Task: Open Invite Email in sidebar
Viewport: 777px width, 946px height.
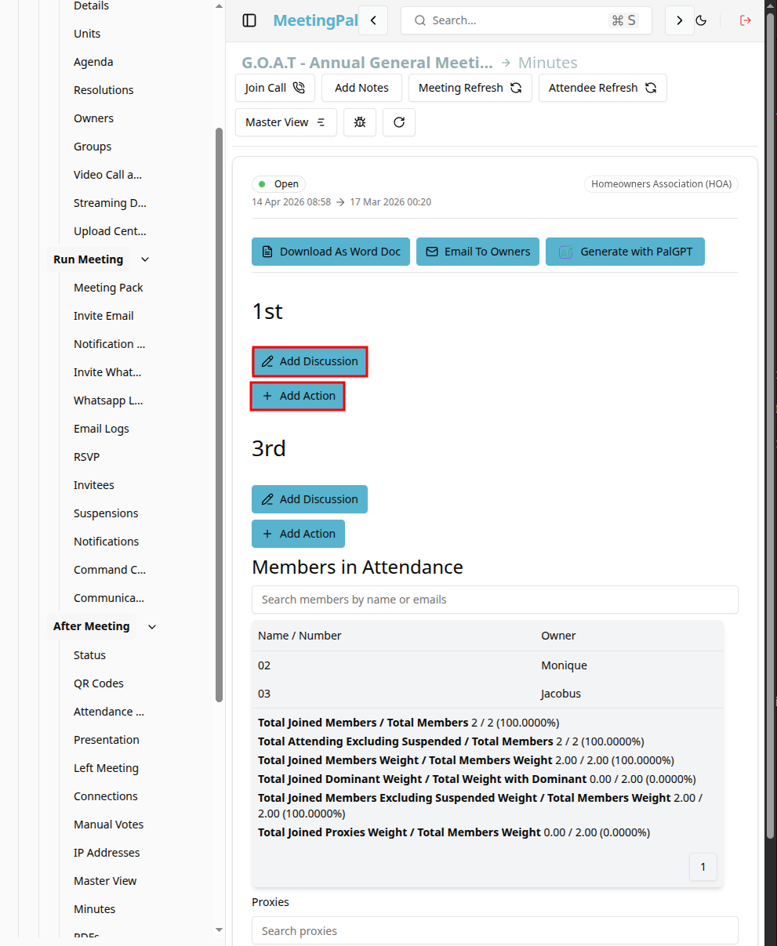Action: tap(103, 316)
